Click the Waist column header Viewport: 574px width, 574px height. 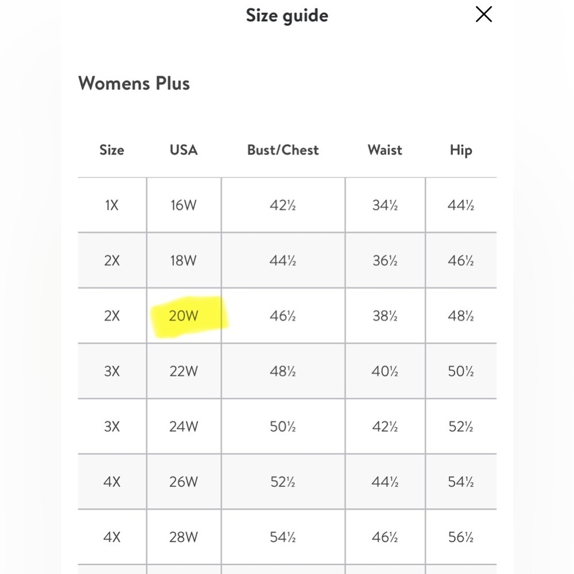(x=385, y=150)
